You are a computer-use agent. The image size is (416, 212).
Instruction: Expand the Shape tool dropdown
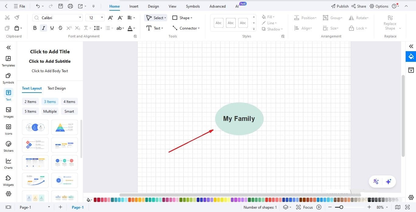[x=191, y=18]
